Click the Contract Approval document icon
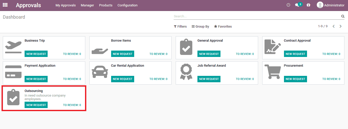This screenshot has width=348, height=129. click(x=272, y=47)
